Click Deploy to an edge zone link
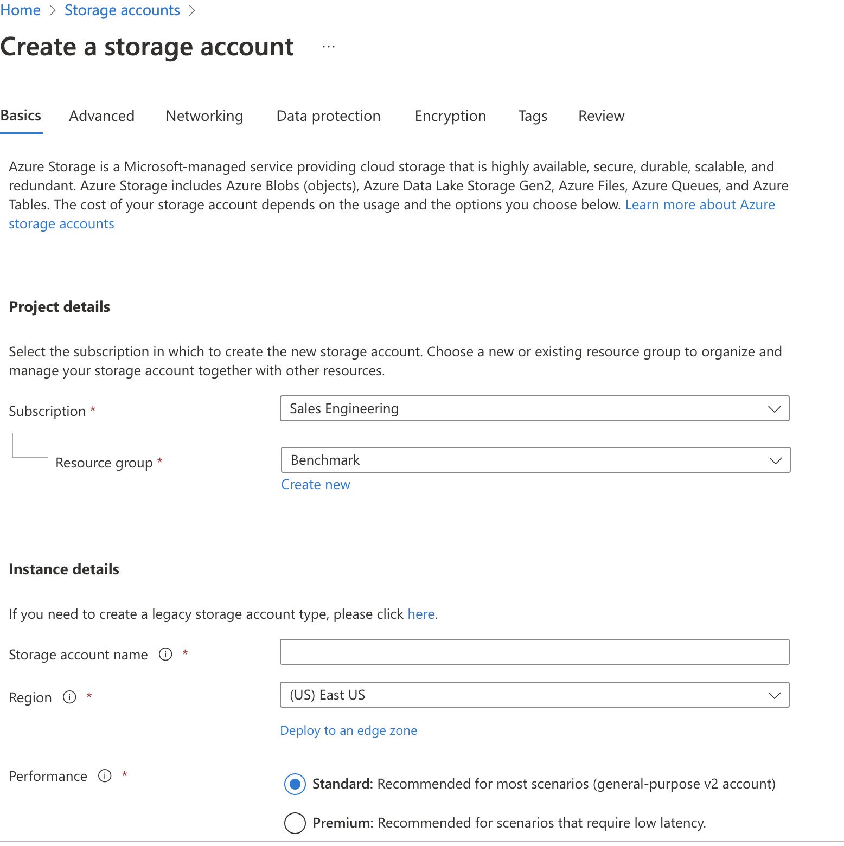This screenshot has width=844, height=846. click(x=348, y=730)
